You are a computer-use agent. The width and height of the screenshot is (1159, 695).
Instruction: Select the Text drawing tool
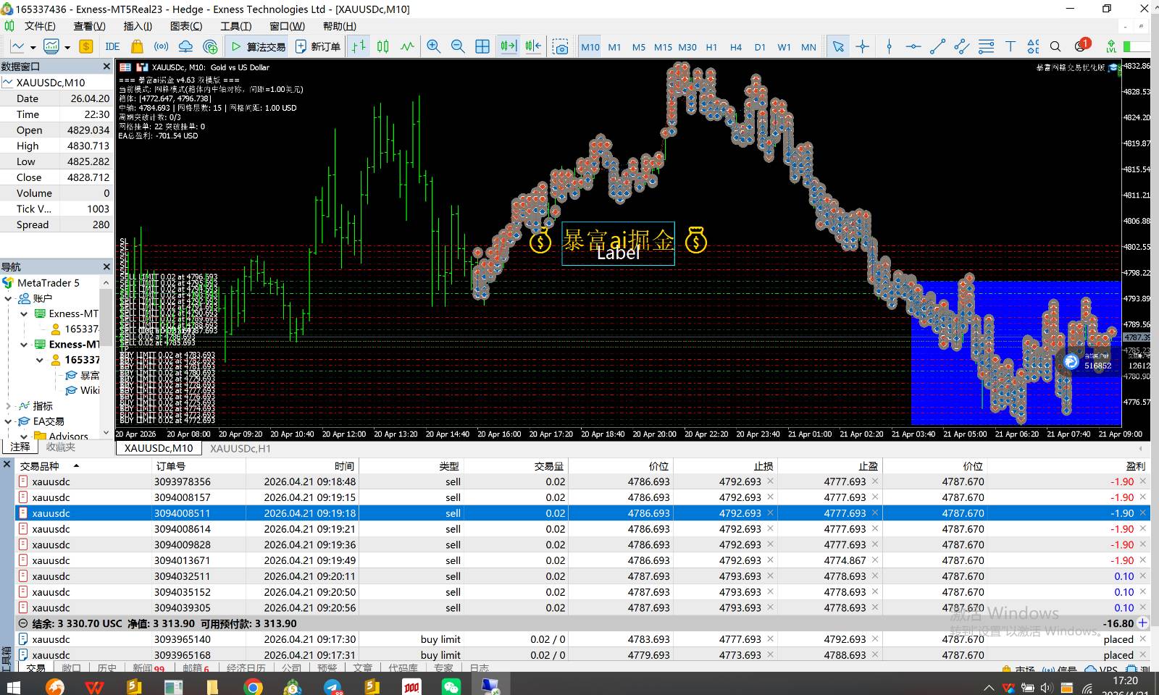(1011, 46)
